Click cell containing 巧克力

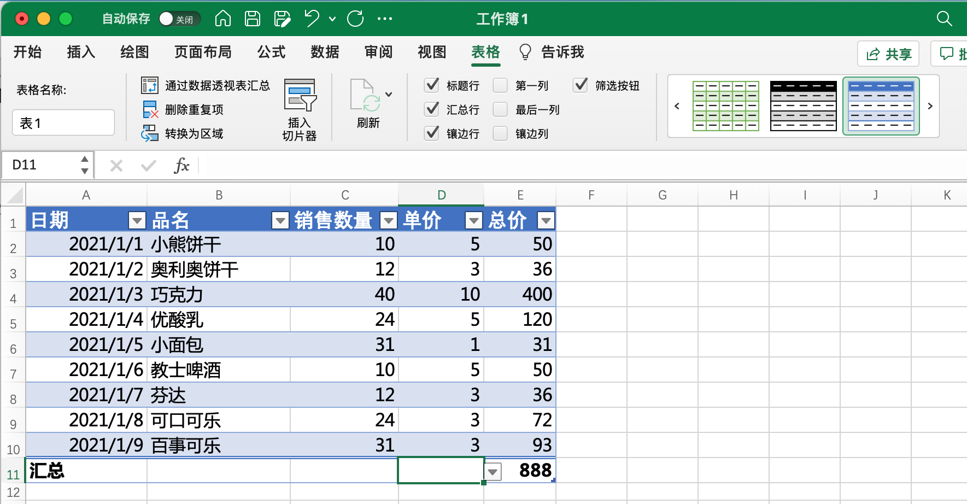click(219, 294)
